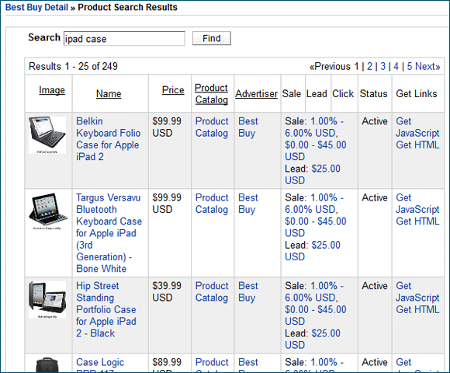Viewport: 450px width, 373px height.
Task: Sort results by the Price column
Action: pyautogui.click(x=173, y=90)
